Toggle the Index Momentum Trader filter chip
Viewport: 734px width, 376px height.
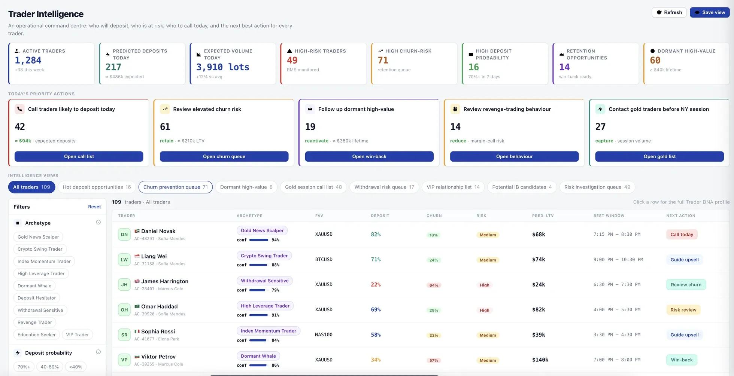(44, 262)
